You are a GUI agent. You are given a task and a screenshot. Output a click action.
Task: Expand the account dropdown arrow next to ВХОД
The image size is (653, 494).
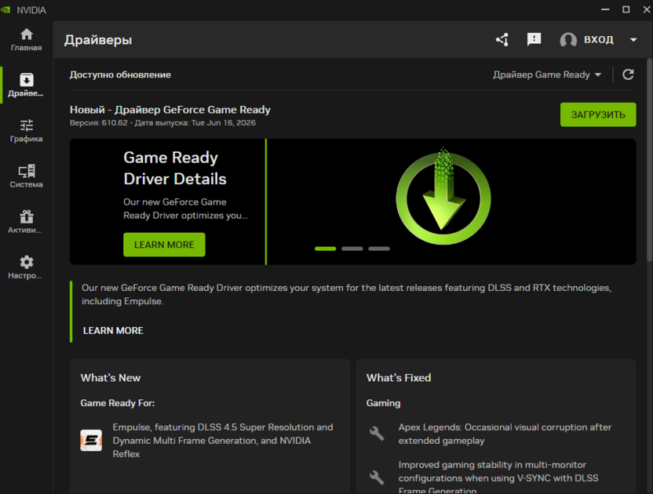click(x=633, y=40)
